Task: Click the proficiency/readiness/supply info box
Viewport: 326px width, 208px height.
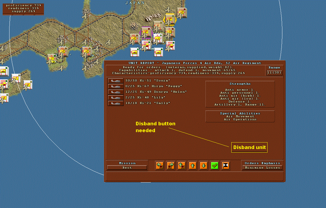Action: [x=23, y=9]
